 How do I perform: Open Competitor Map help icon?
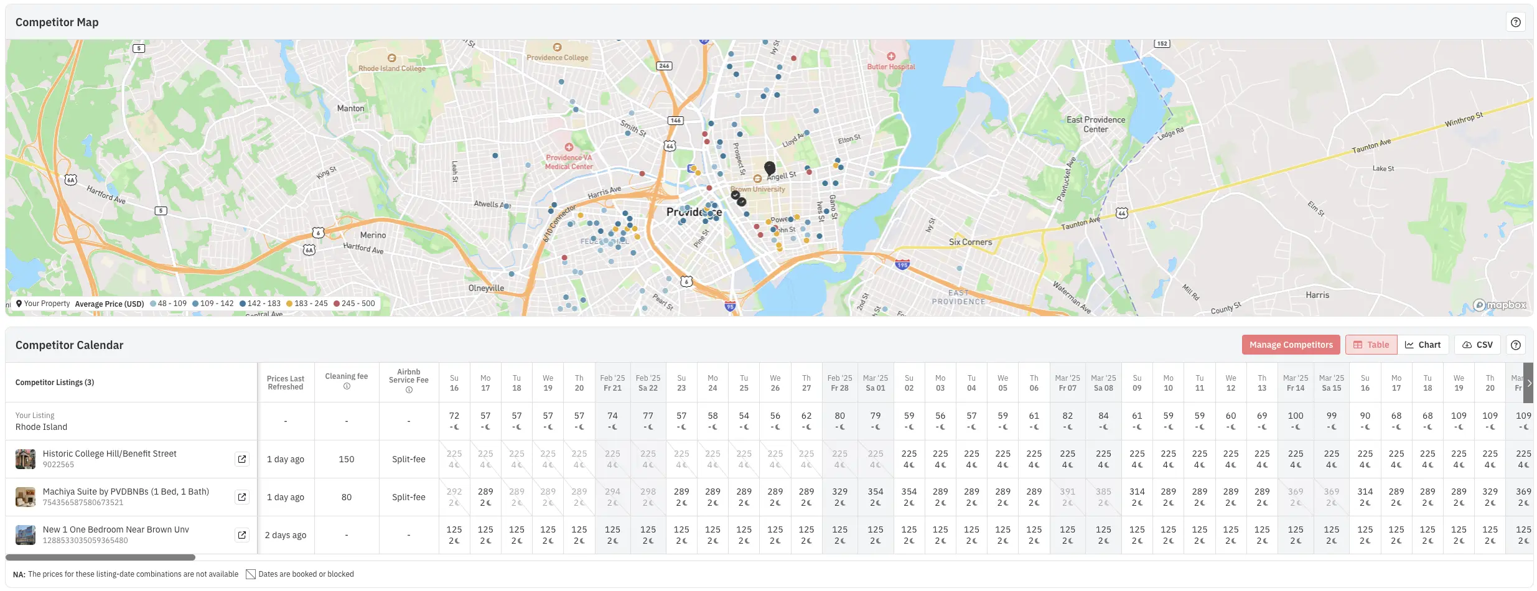(1515, 22)
